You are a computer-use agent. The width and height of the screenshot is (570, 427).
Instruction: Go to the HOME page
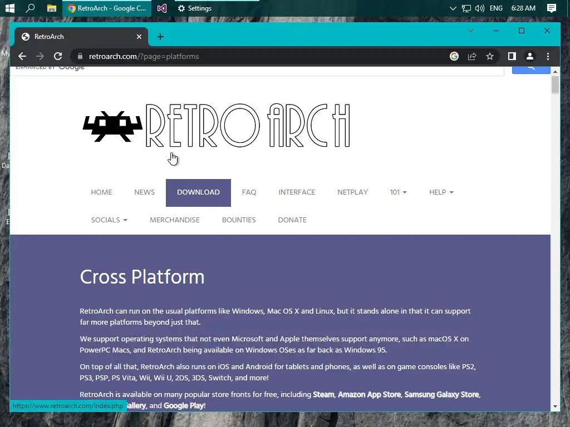click(x=101, y=192)
